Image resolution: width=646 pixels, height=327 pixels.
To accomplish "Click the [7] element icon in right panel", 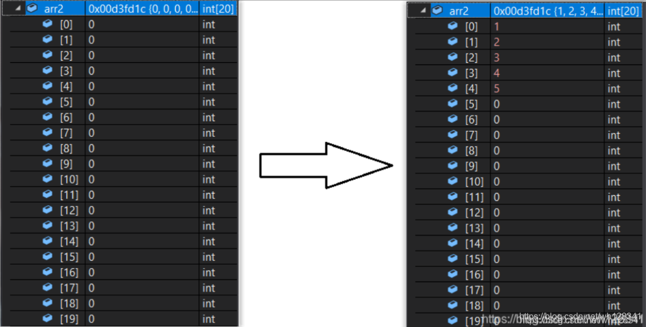I will pos(453,135).
